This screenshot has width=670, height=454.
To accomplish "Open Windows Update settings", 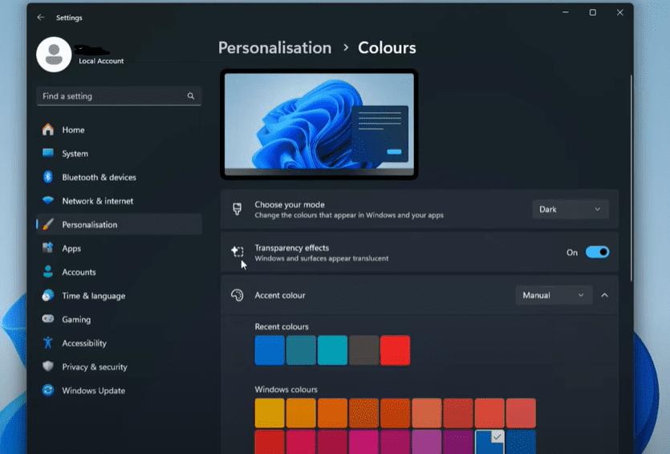I will 93,391.
